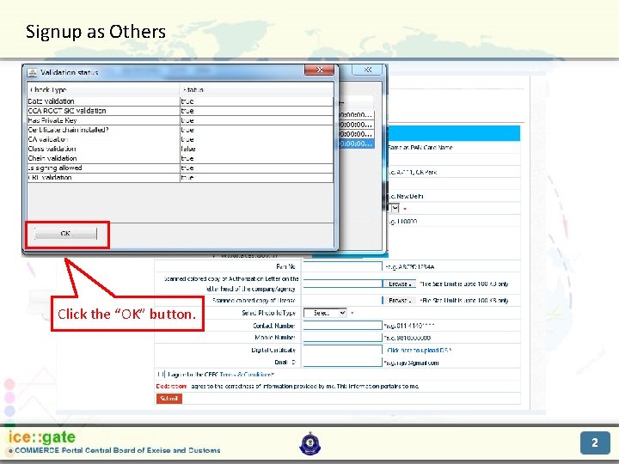Browse for scanned copy of License
Screen dimensions: 619x464
[399, 300]
